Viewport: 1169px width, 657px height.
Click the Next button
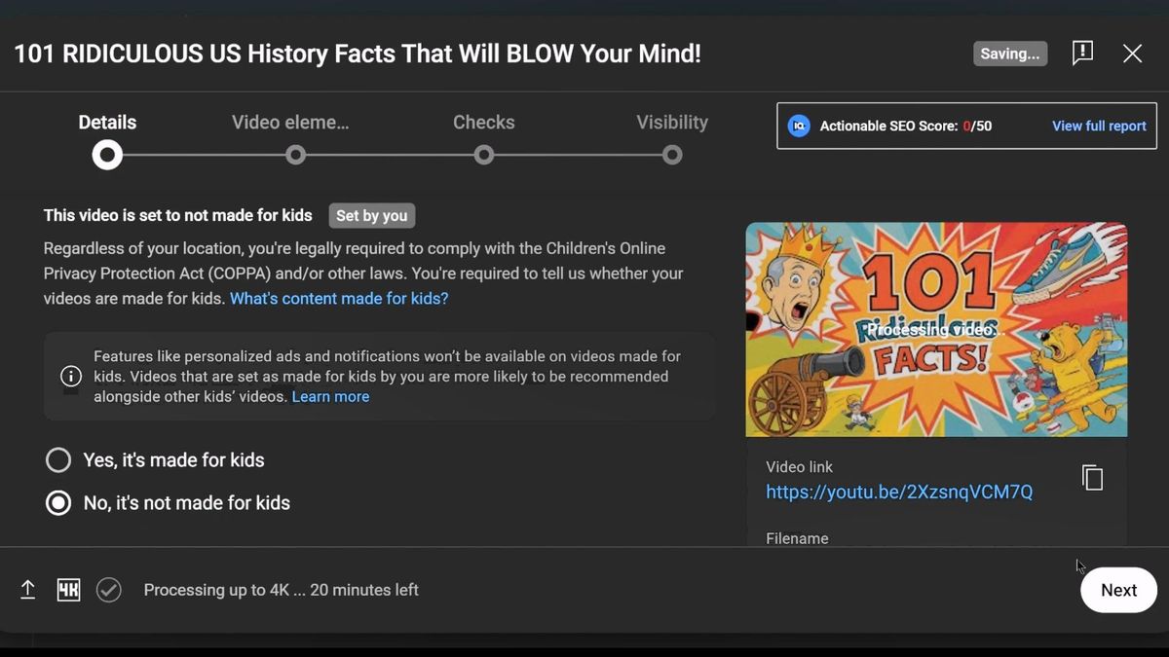point(1118,590)
